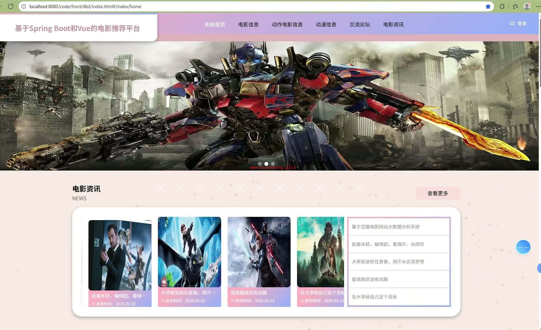The height and width of the screenshot is (330, 541).
Task: Reload the page with the refresh icon
Action: pos(11,6)
